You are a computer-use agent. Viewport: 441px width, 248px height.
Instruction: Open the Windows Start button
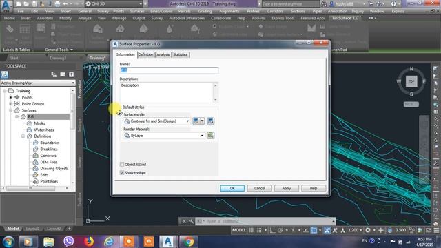pos(9,242)
